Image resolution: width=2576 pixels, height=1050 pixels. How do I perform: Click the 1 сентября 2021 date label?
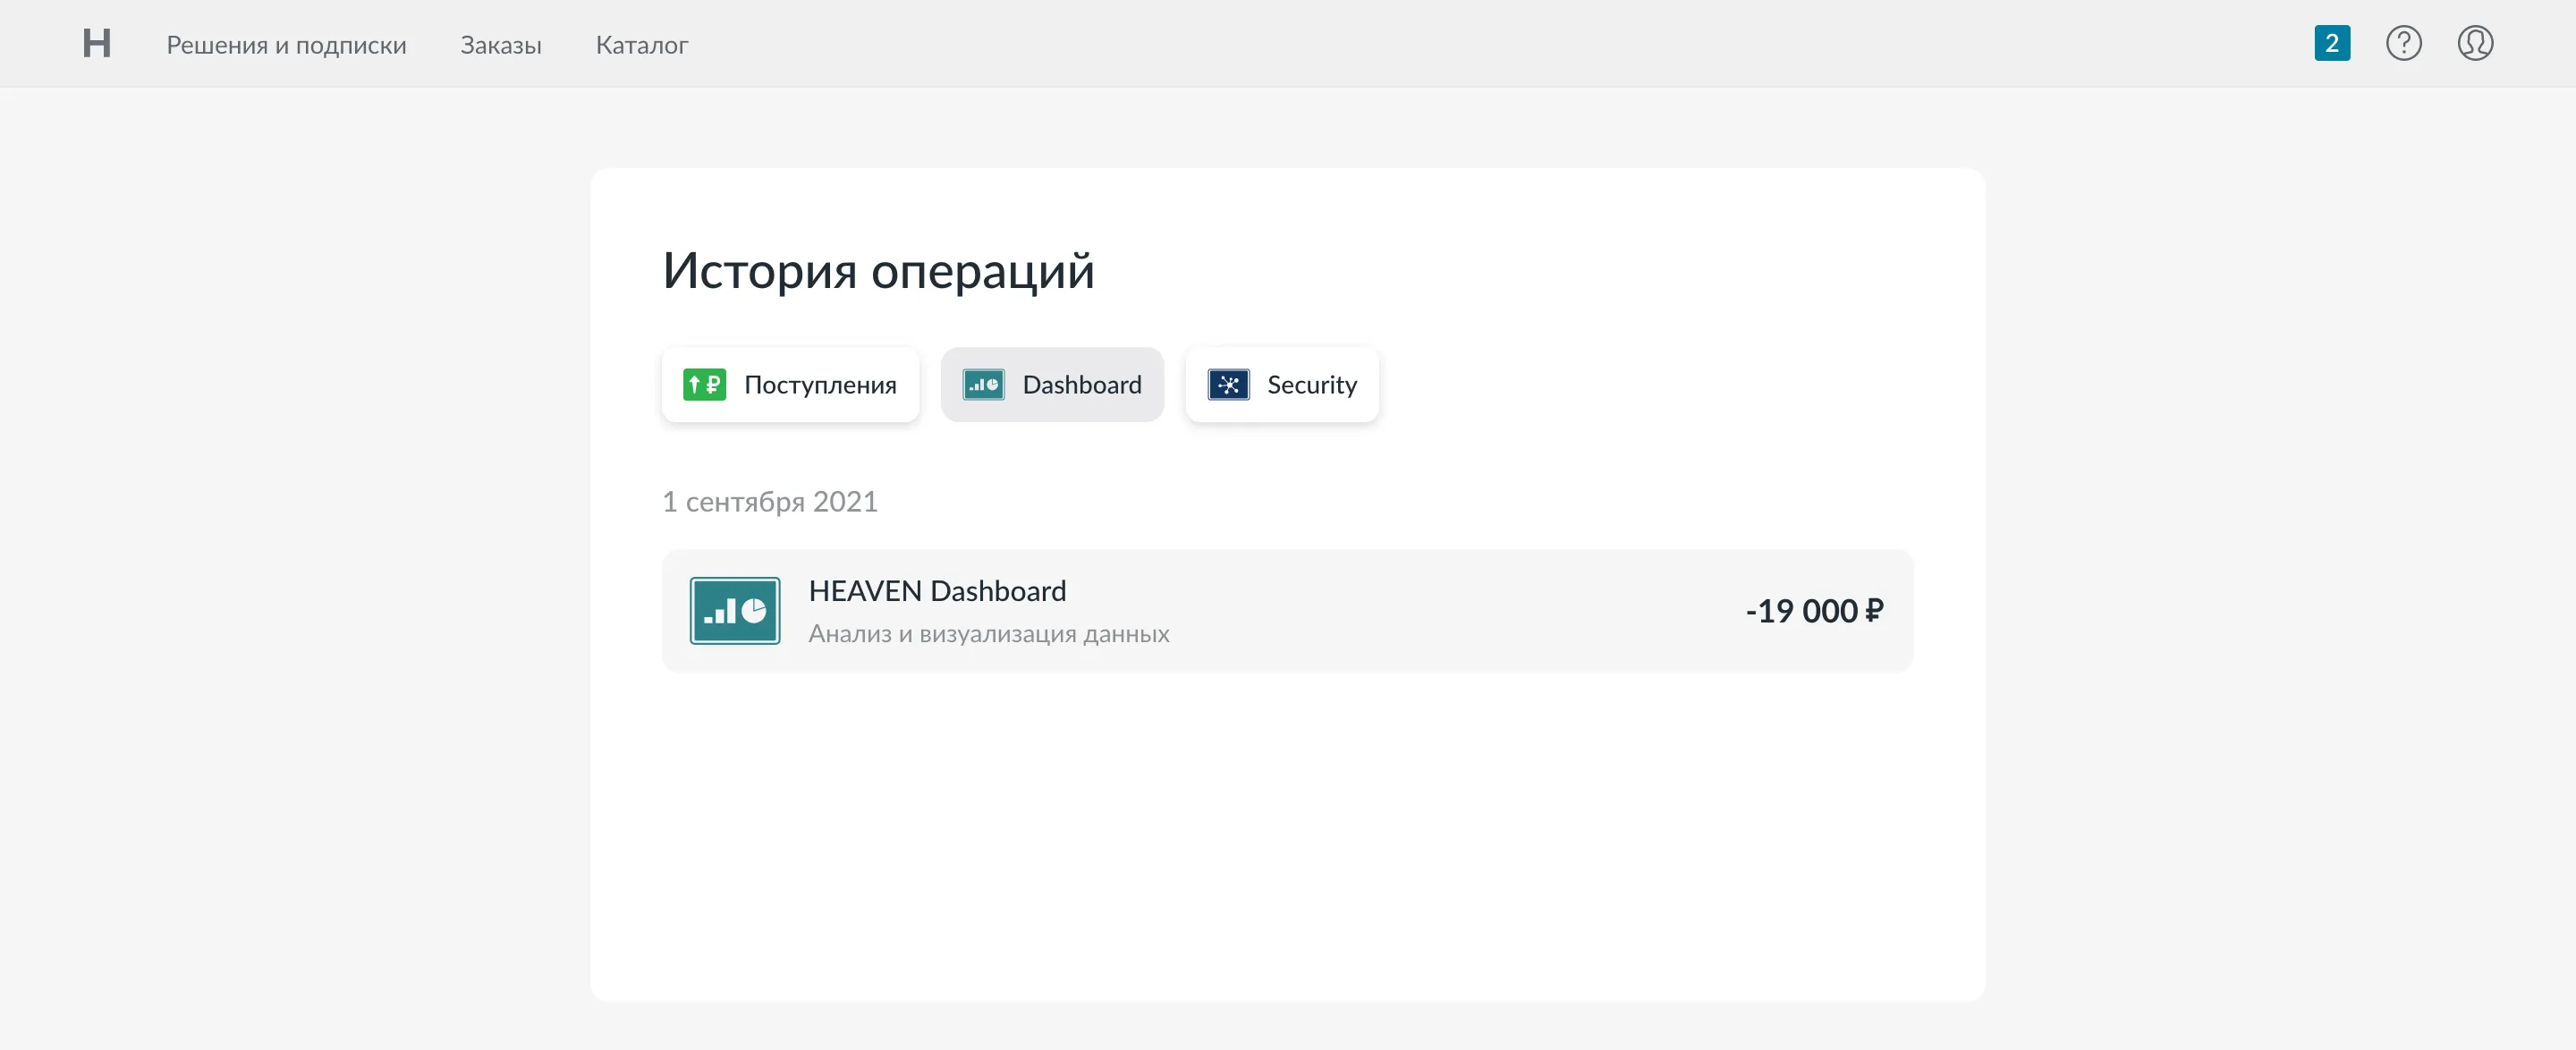click(x=769, y=501)
